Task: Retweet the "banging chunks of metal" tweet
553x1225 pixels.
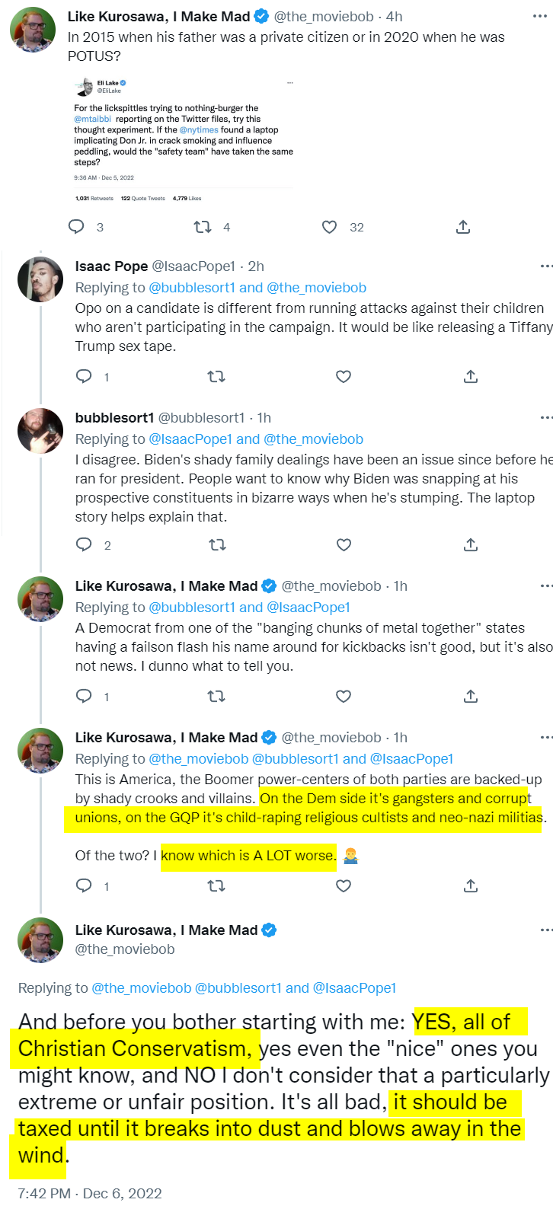Action: [216, 696]
